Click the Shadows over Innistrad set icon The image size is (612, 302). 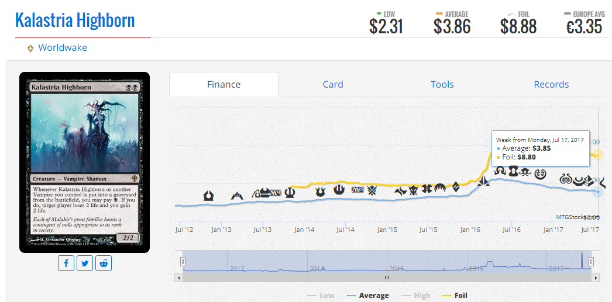(500, 171)
